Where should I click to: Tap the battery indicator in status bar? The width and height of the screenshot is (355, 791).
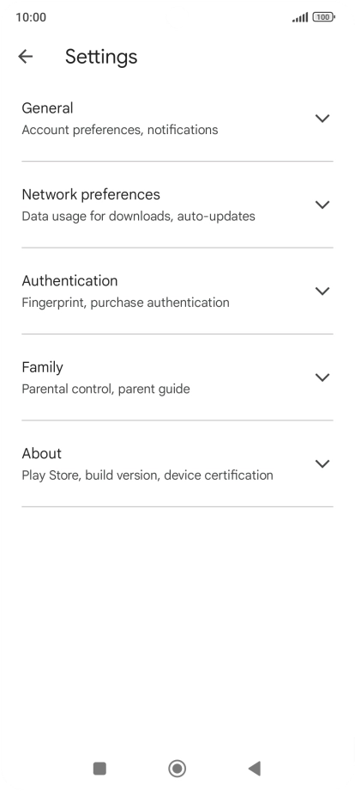click(323, 17)
